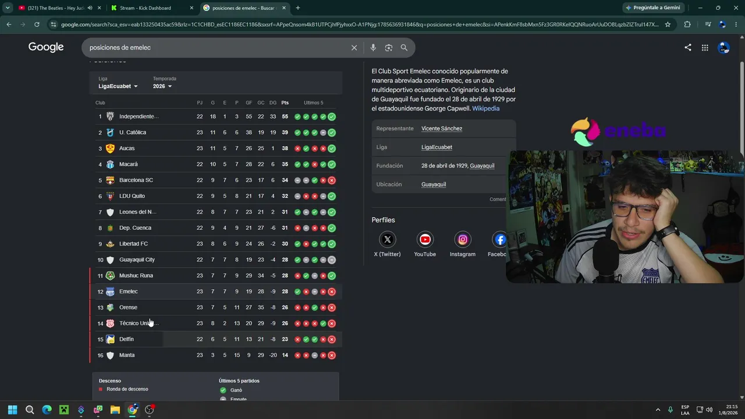This screenshot has width=745, height=419.
Task: Open the Minecraft taskbar icon
Action: (x=64, y=410)
